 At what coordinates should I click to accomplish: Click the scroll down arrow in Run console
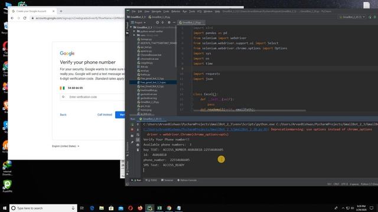coord(138,130)
